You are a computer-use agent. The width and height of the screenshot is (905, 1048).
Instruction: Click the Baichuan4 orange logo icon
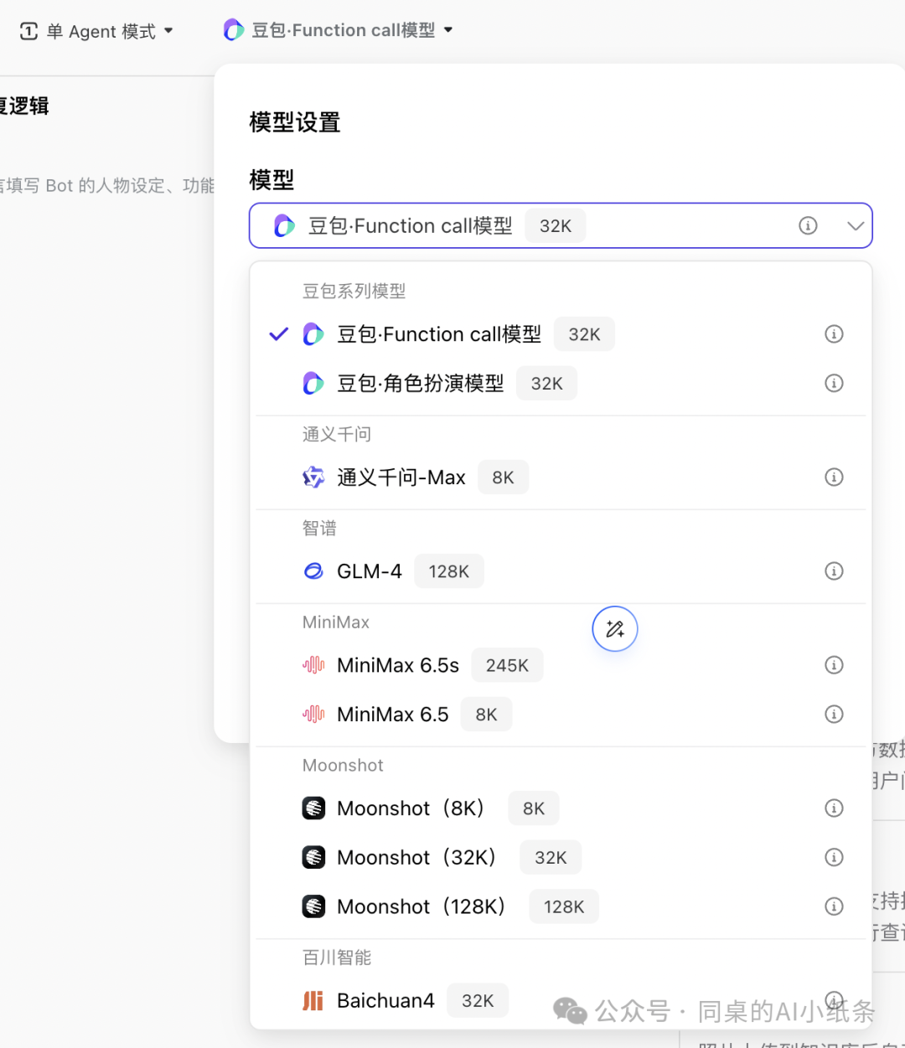(x=313, y=999)
